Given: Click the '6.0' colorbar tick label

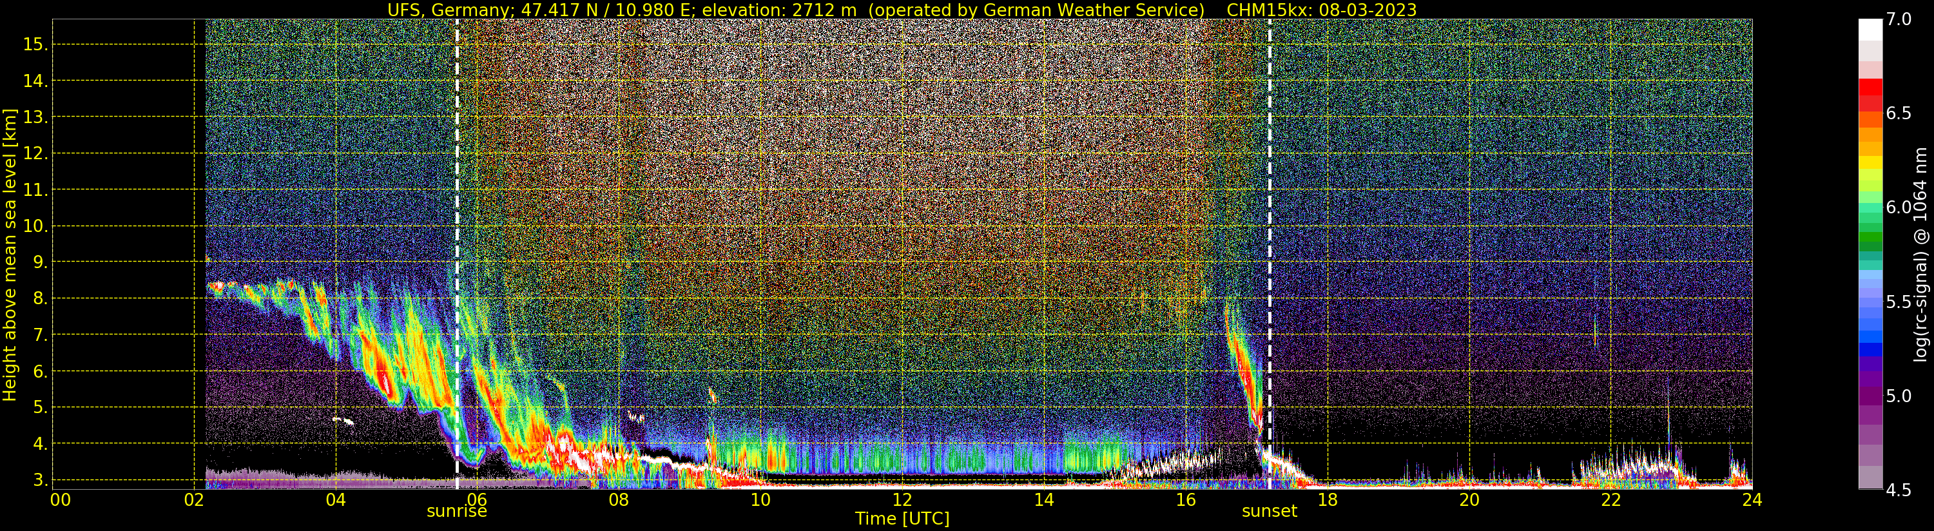Looking at the screenshot, I should pyautogui.click(x=1898, y=208).
